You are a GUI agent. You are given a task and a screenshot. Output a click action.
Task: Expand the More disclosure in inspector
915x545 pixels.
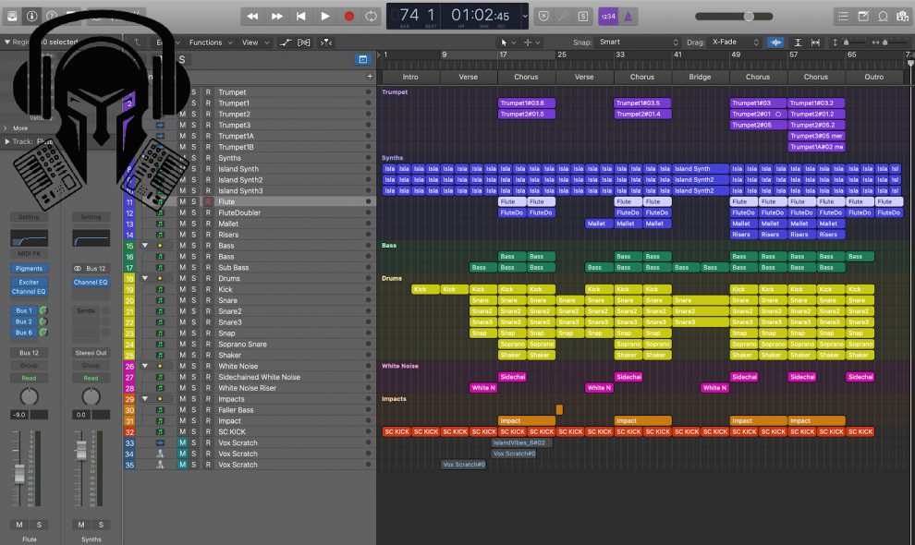[x=6, y=128]
